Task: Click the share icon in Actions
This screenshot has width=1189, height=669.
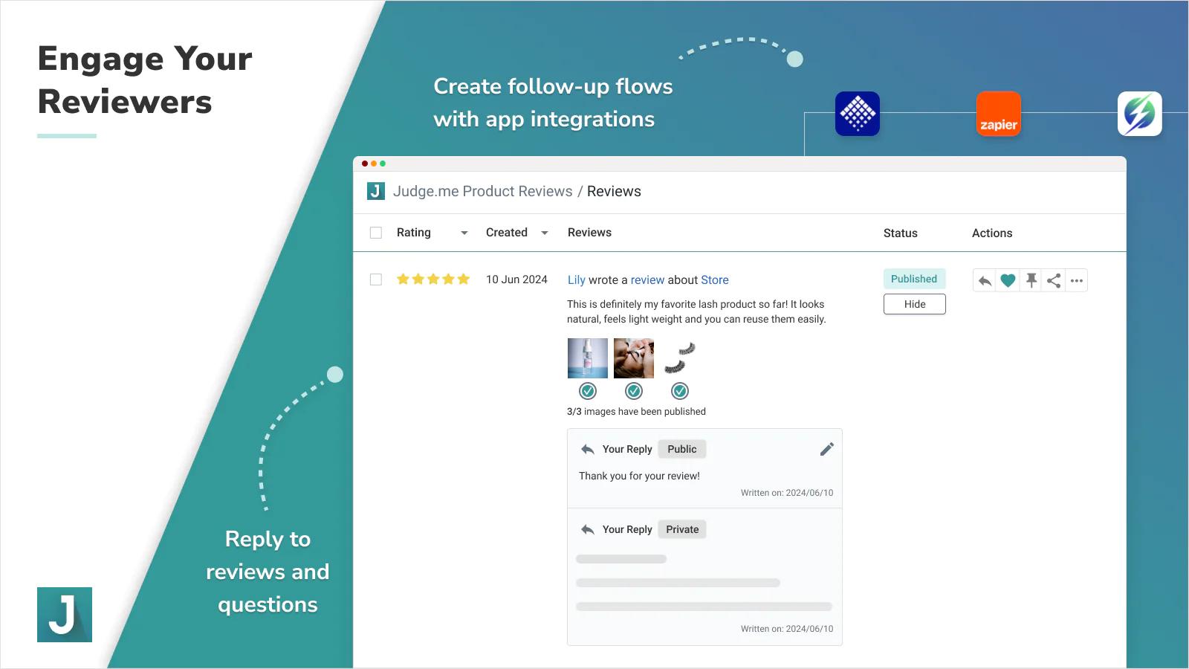Action: pyautogui.click(x=1054, y=280)
